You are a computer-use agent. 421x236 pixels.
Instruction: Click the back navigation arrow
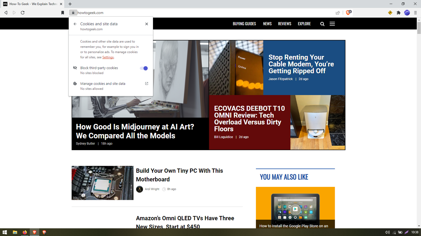(5, 12)
